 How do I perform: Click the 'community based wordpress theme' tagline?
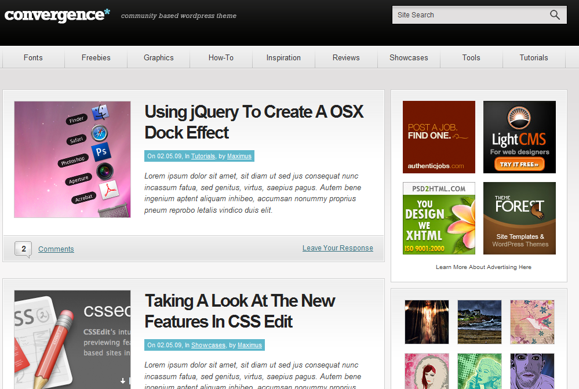pos(179,16)
